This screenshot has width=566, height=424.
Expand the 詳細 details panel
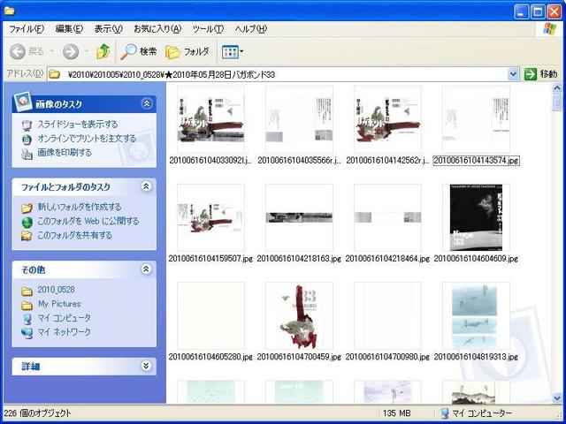pos(146,366)
